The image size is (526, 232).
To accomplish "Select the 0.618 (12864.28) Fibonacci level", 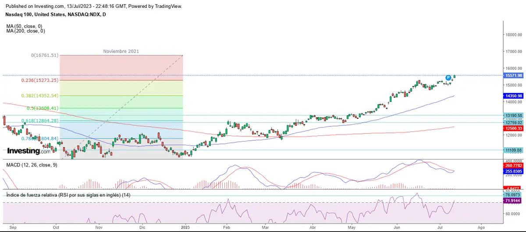I will tap(40, 120).
